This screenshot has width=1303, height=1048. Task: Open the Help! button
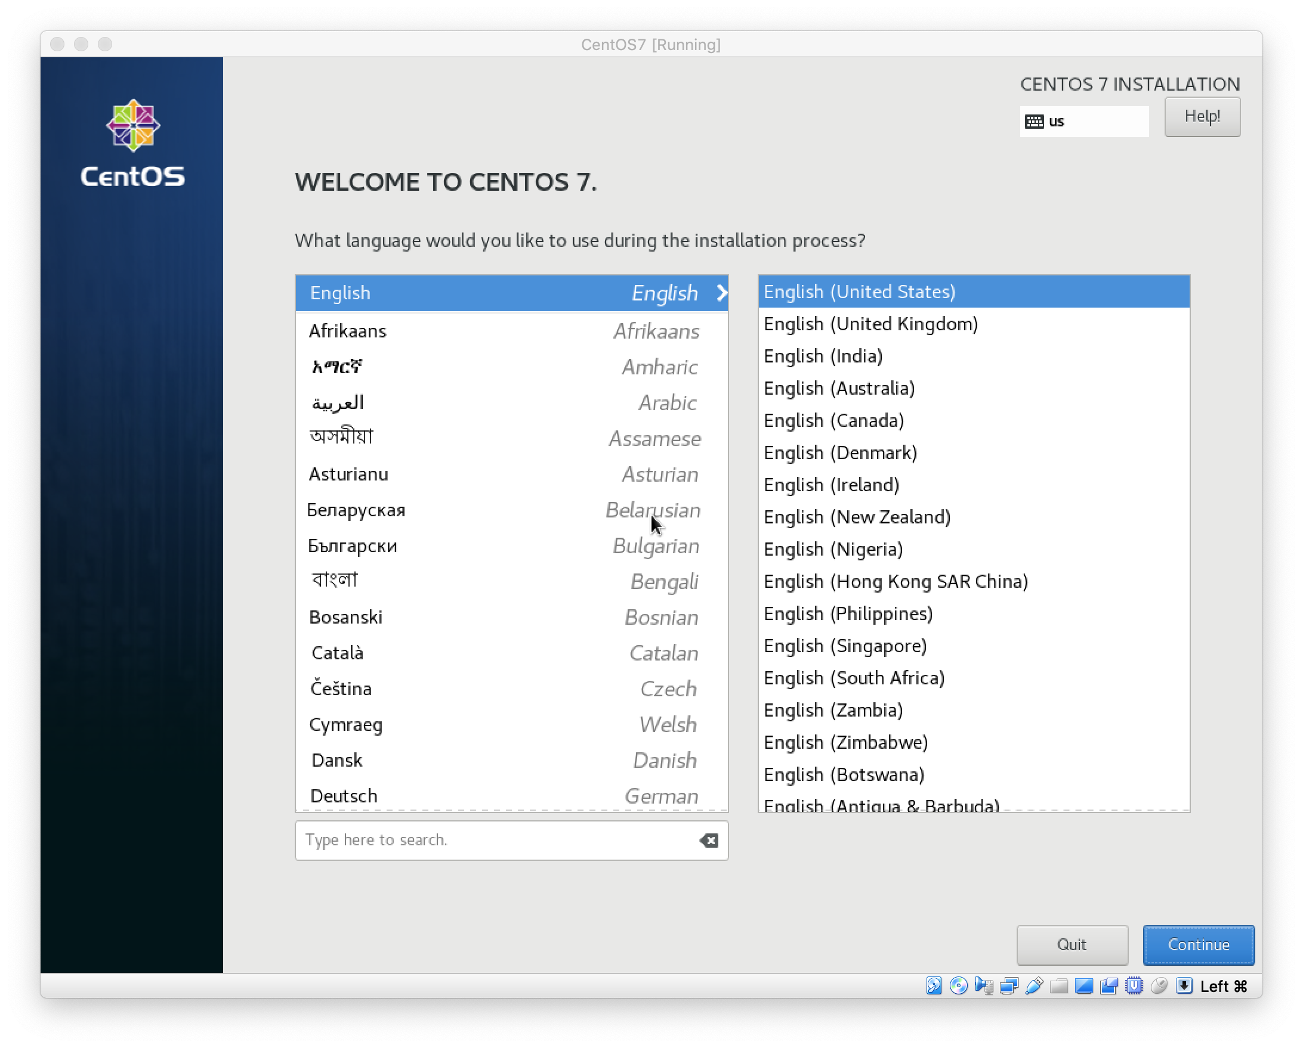coord(1202,117)
